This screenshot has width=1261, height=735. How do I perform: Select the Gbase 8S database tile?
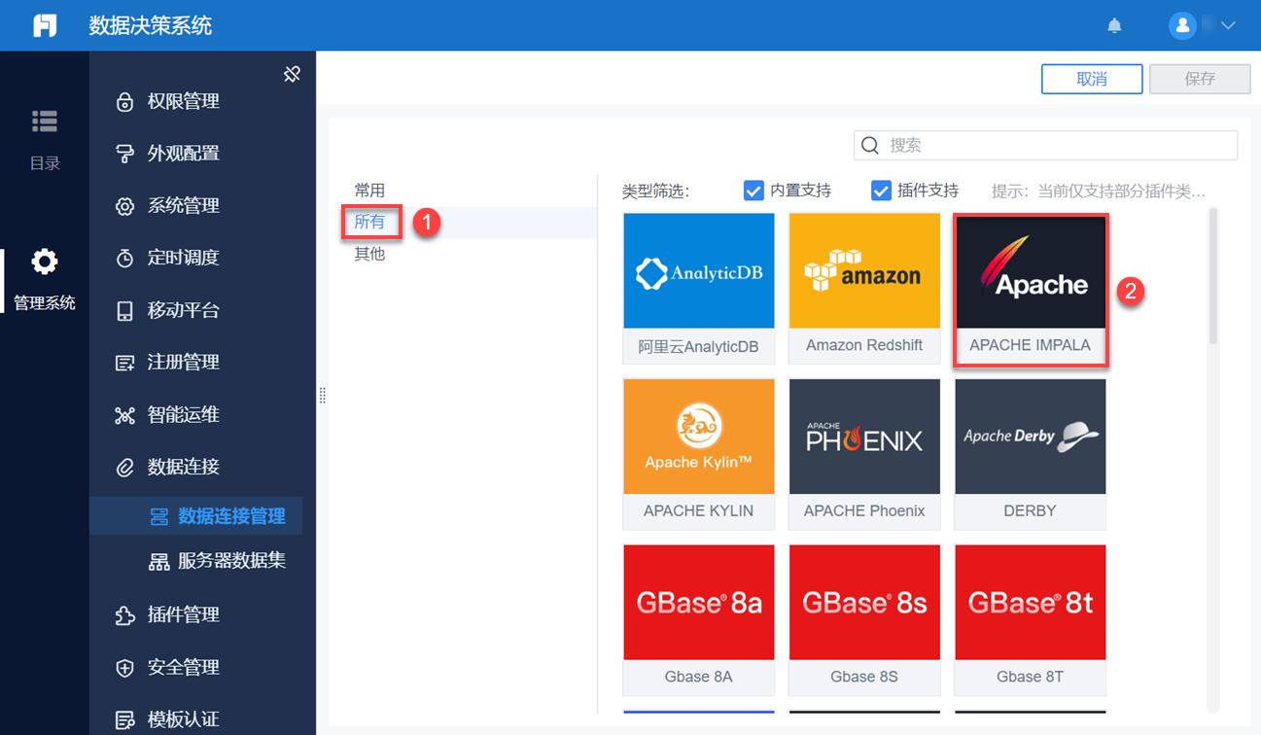[864, 619]
